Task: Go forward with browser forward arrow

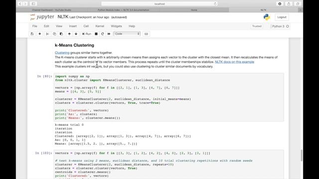Action: coord(25,3)
